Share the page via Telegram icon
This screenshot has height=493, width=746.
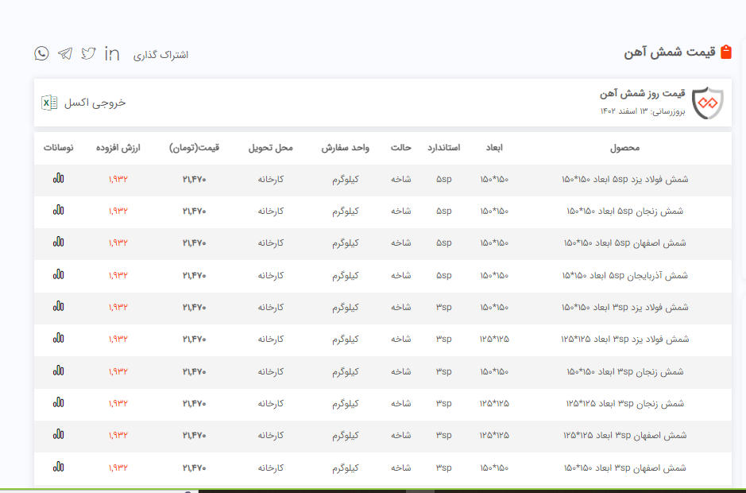pos(65,53)
